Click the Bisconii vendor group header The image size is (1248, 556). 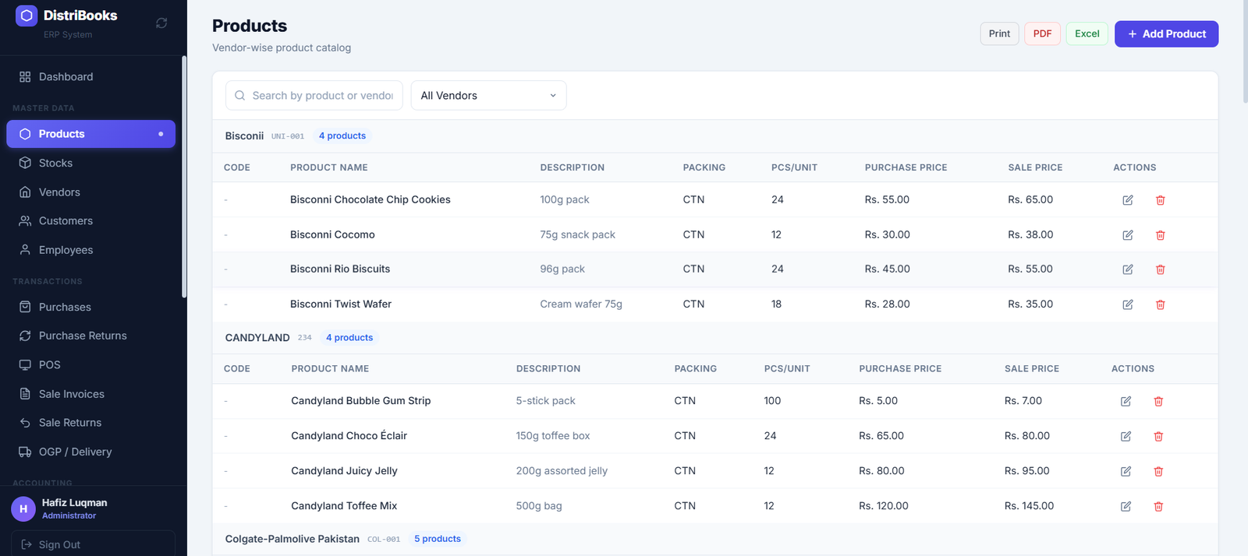714,135
